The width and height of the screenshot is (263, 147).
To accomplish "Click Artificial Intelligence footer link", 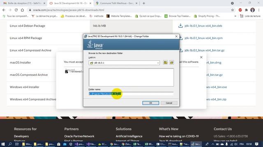I will pos(129,136).
